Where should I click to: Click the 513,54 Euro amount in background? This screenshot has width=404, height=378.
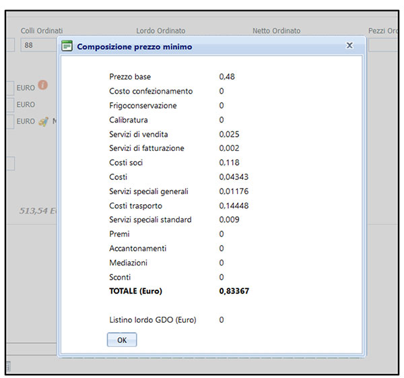pos(38,211)
